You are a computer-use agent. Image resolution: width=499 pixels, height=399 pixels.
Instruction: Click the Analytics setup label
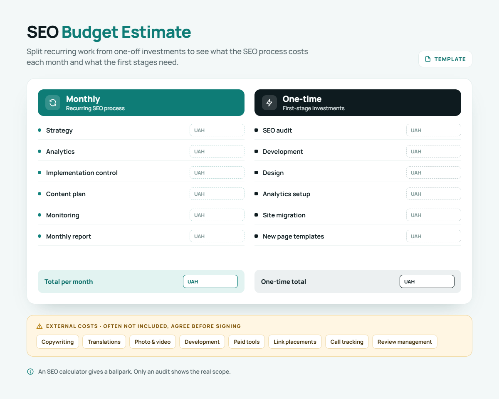tap(287, 194)
